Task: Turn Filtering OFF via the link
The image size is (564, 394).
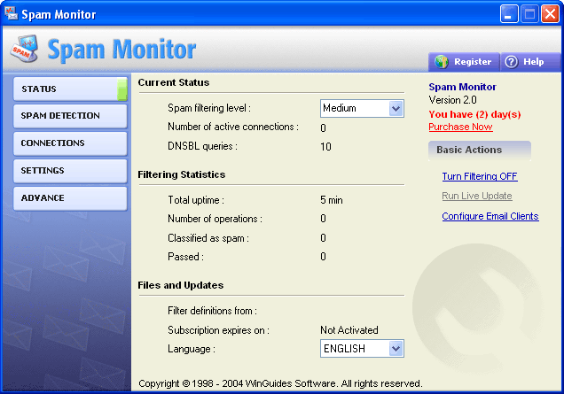Action: [x=479, y=177]
